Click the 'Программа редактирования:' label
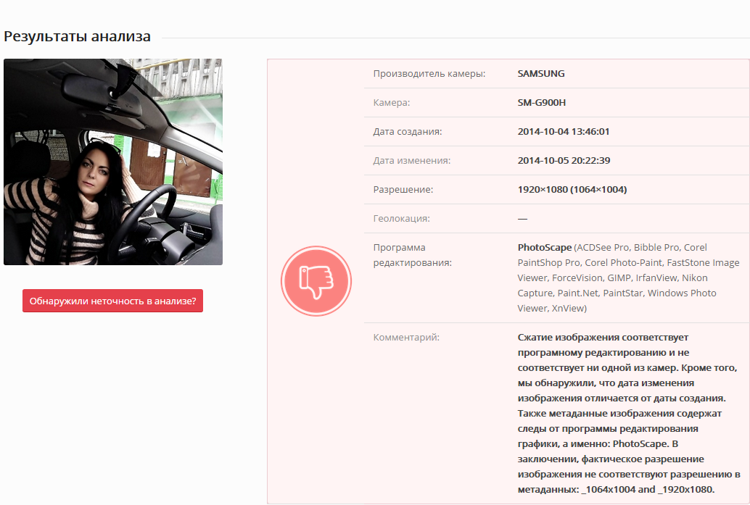Viewport: 750px width, 505px height. click(x=412, y=255)
